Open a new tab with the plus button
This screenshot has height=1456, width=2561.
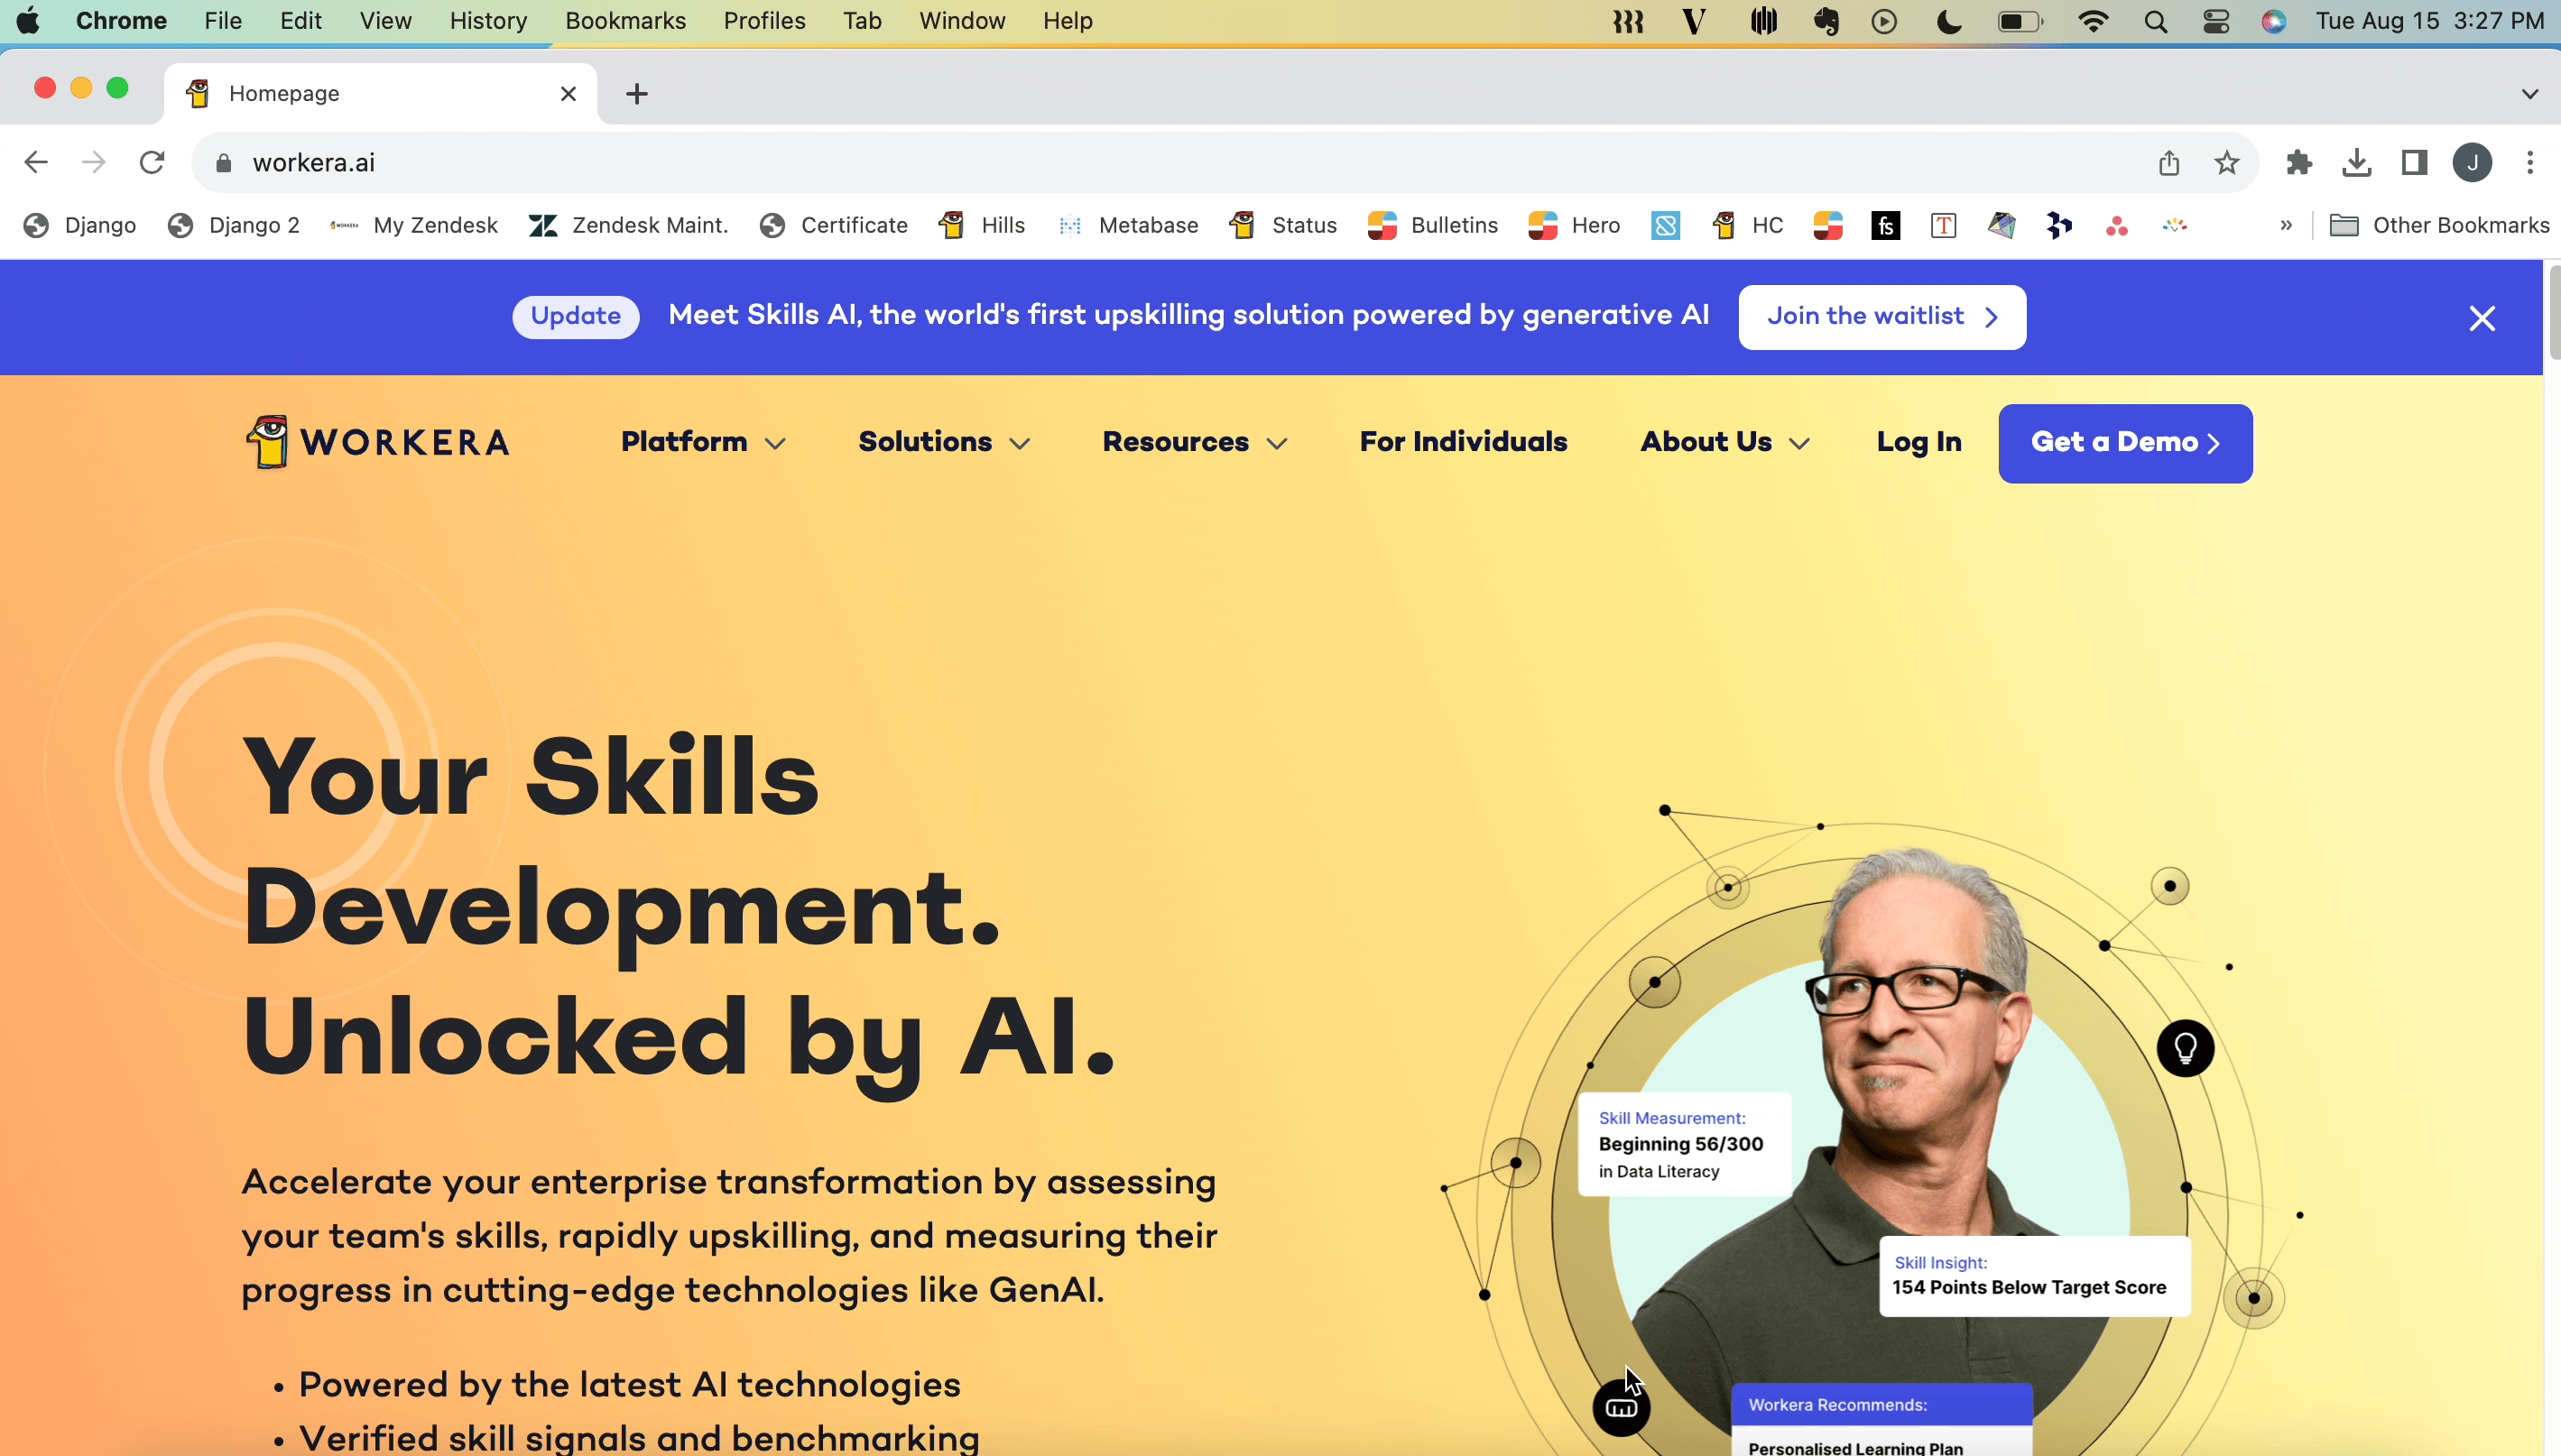[x=637, y=94]
